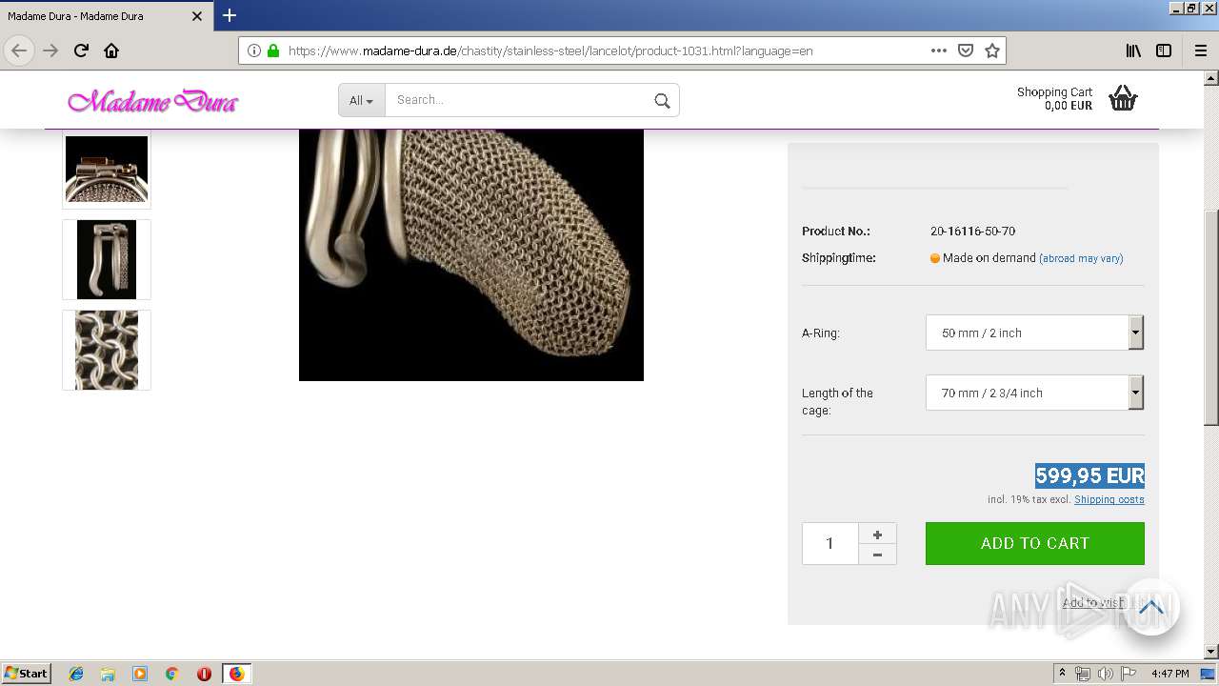Open the A-Ring size dropdown
The image size is (1219, 686).
(1034, 333)
